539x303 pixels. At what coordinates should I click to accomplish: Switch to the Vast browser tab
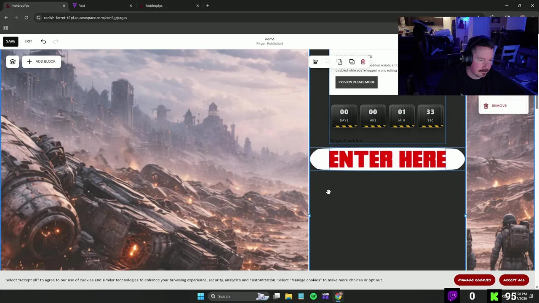coord(100,5)
